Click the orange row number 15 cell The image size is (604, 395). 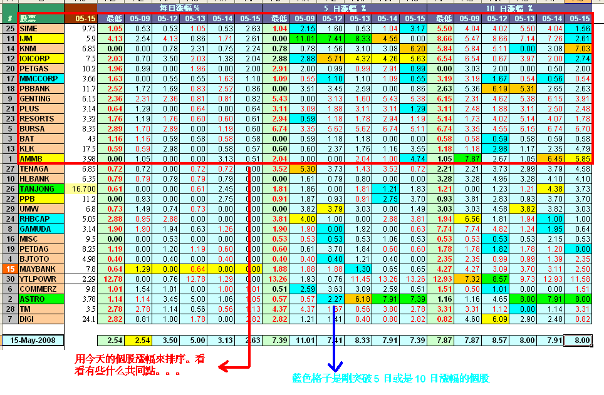[9, 269]
